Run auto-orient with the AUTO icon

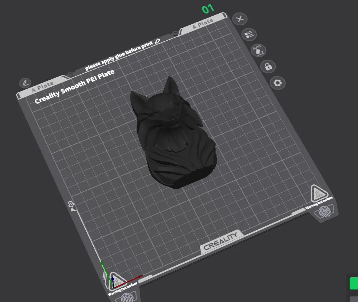[258, 50]
